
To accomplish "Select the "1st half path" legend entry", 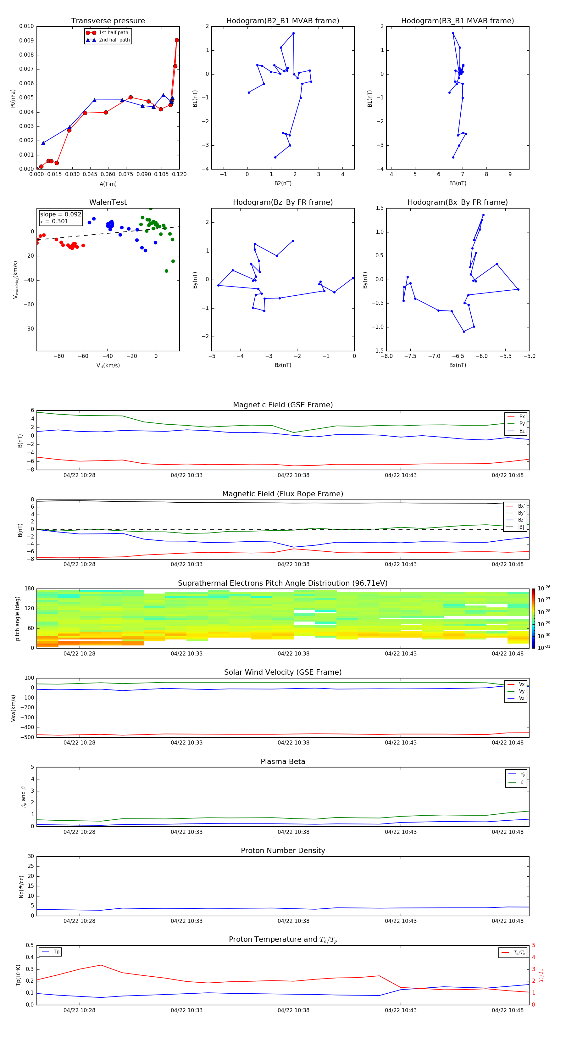I will [x=107, y=33].
